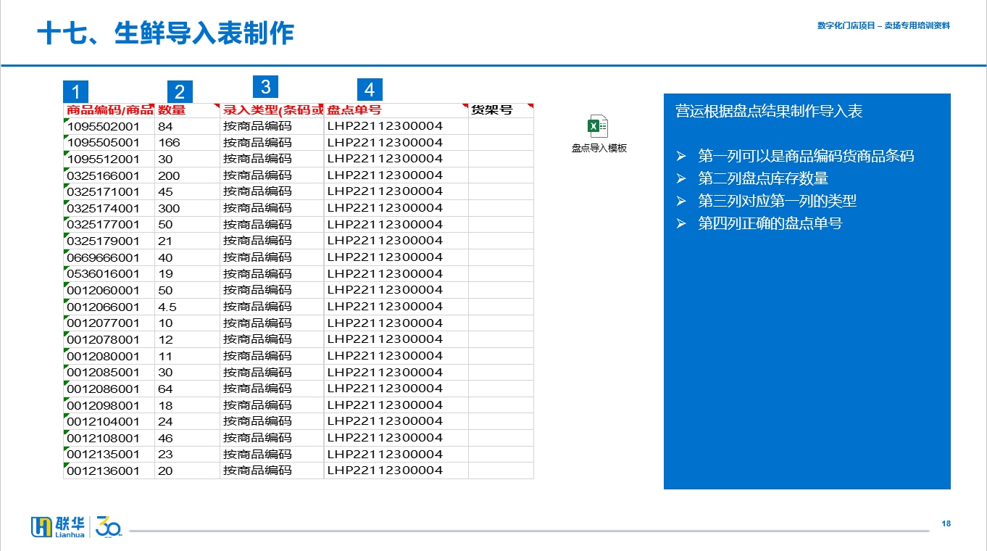
Task: Click product code cell 0012077001
Action: (x=109, y=323)
